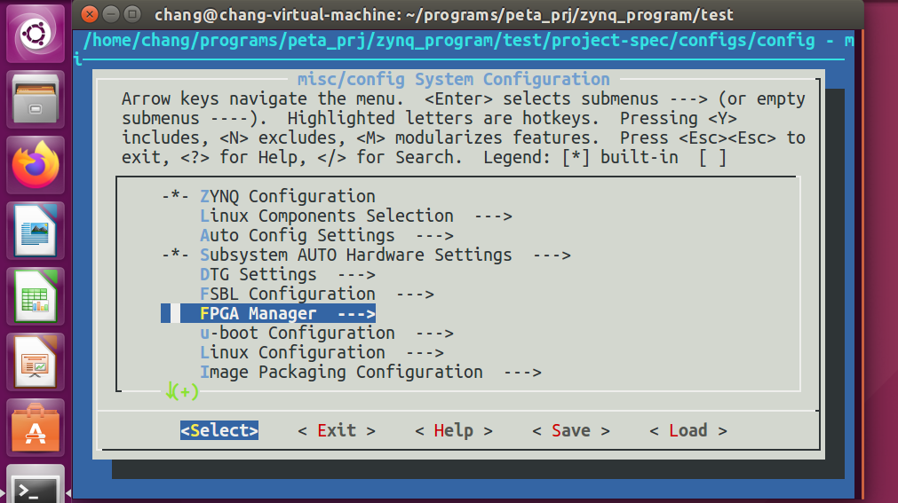Minimize the terminal window

(111, 14)
